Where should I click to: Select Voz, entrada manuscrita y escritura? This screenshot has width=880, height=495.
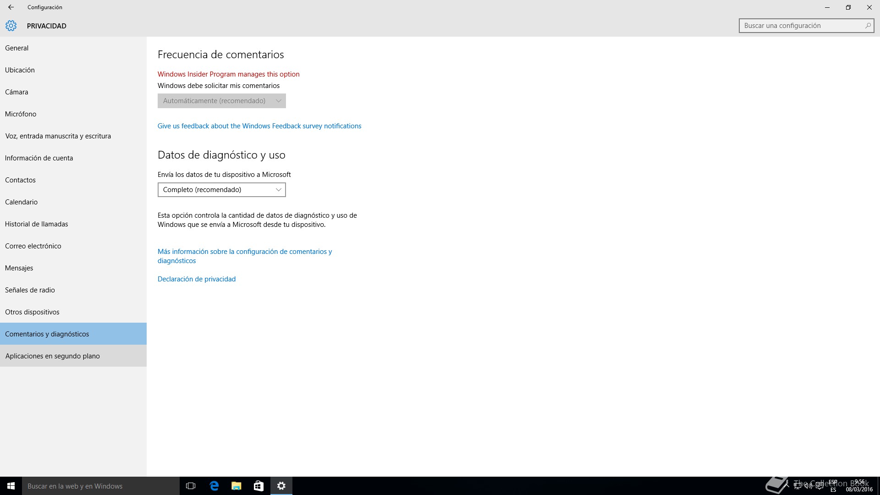click(73, 136)
